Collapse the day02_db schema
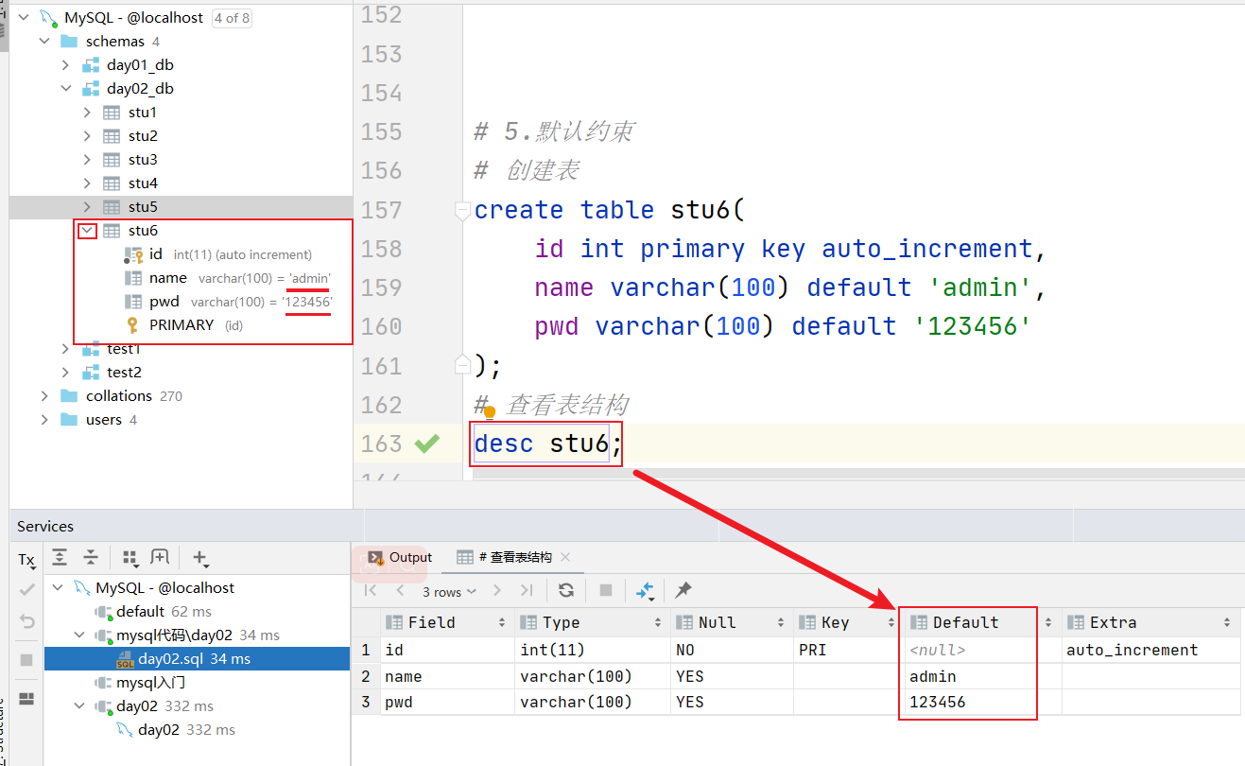The height and width of the screenshot is (766, 1245). pos(65,88)
